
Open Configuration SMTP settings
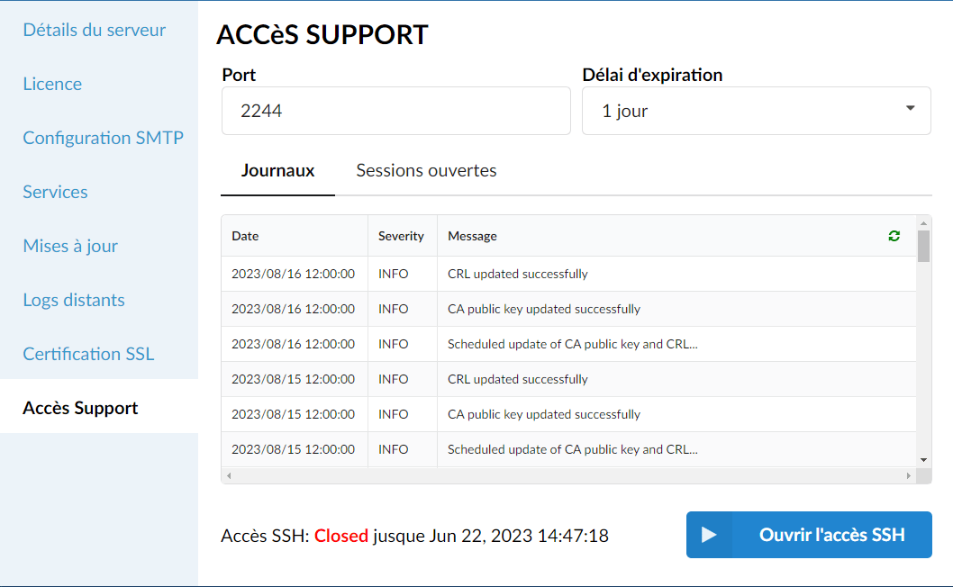point(104,138)
